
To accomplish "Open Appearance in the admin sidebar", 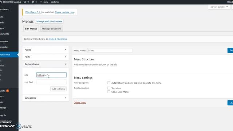I will coord(9,55).
